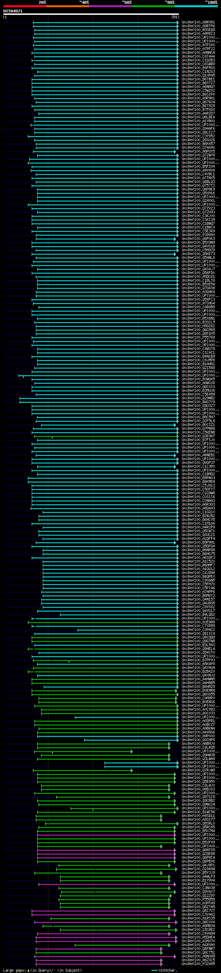
Task: Select the UniRef100_Q2HYK1 label
Action: click(x=198, y=201)
